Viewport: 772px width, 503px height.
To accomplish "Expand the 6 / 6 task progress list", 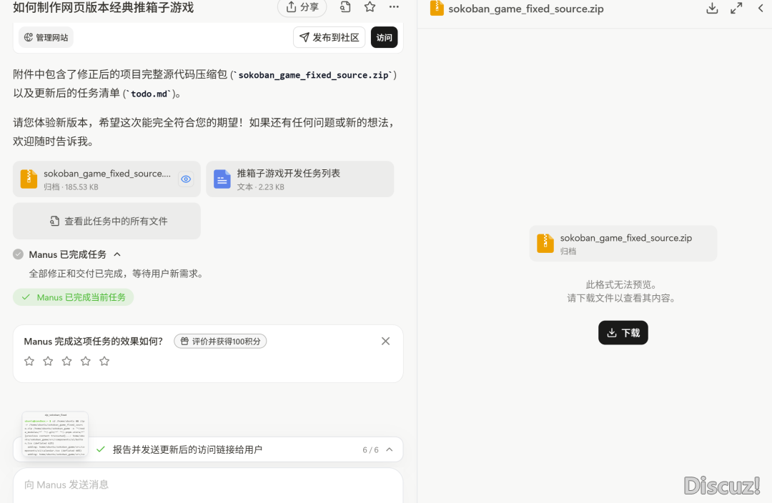I will pos(390,449).
